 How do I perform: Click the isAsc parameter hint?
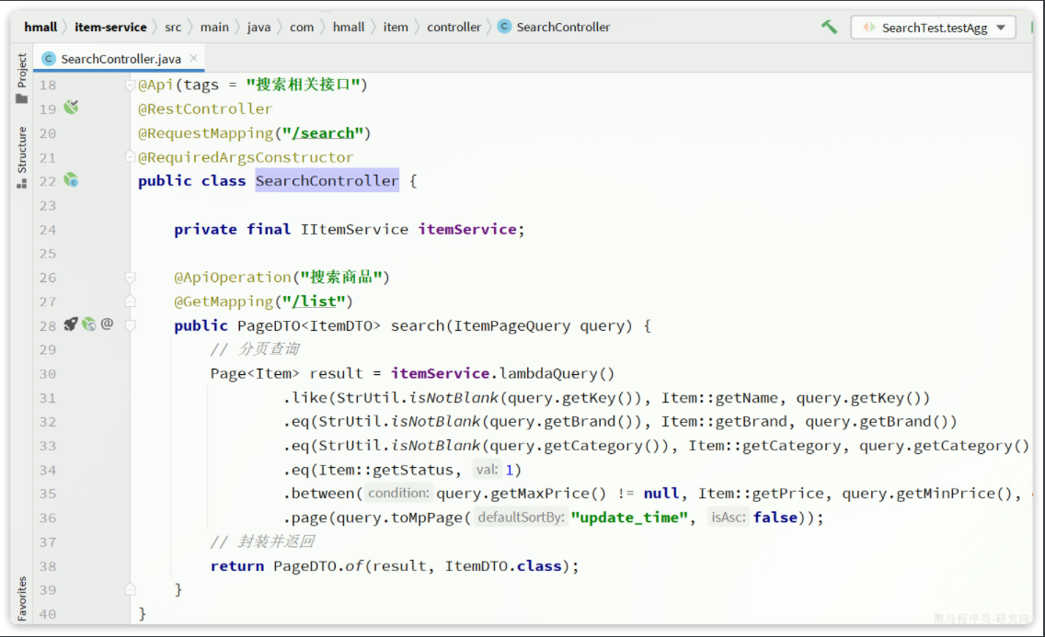[728, 518]
